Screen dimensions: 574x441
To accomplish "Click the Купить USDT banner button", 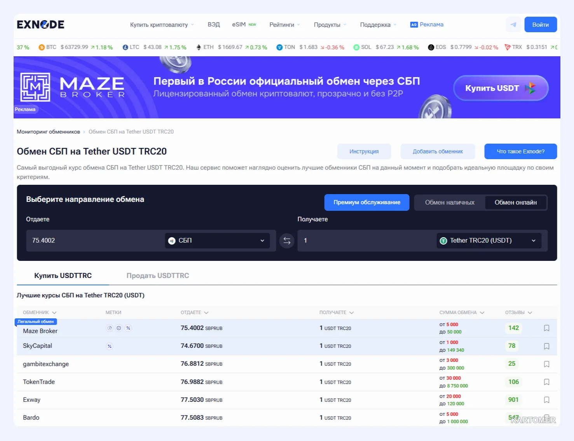I will tap(501, 88).
